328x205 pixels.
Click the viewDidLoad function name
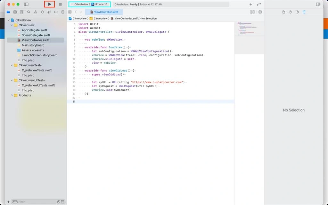coord(118,70)
